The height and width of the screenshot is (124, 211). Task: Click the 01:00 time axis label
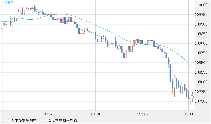(189, 114)
